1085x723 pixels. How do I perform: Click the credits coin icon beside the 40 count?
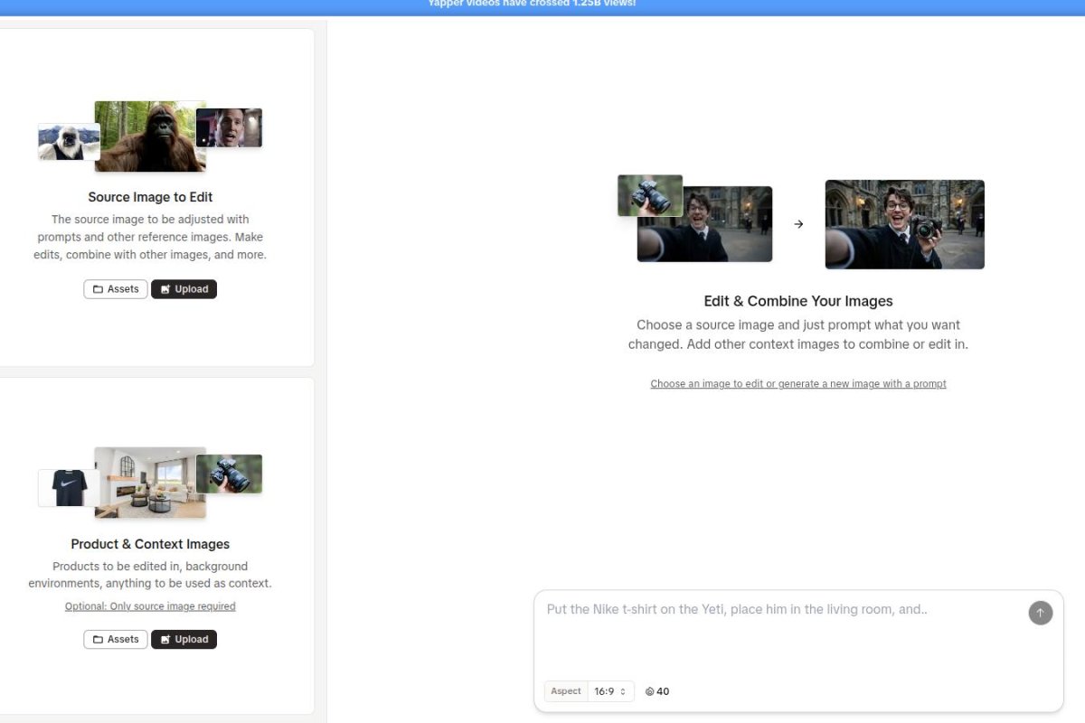649,691
